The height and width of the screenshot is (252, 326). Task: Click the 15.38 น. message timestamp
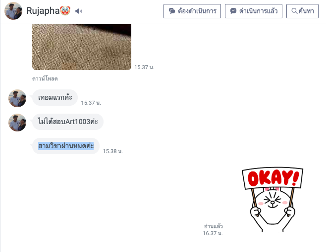point(112,151)
